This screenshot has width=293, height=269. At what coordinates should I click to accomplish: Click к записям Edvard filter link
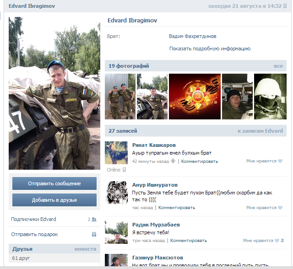pyautogui.click(x=260, y=131)
